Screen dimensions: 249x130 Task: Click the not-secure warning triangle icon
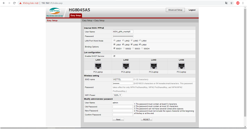click(x=20, y=3)
